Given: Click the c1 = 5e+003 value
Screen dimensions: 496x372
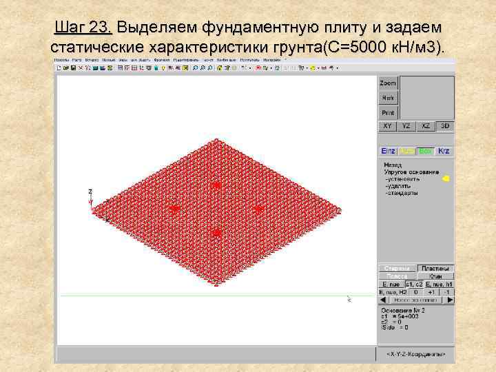Looking at the screenshot, I should pyautogui.click(x=400, y=316).
